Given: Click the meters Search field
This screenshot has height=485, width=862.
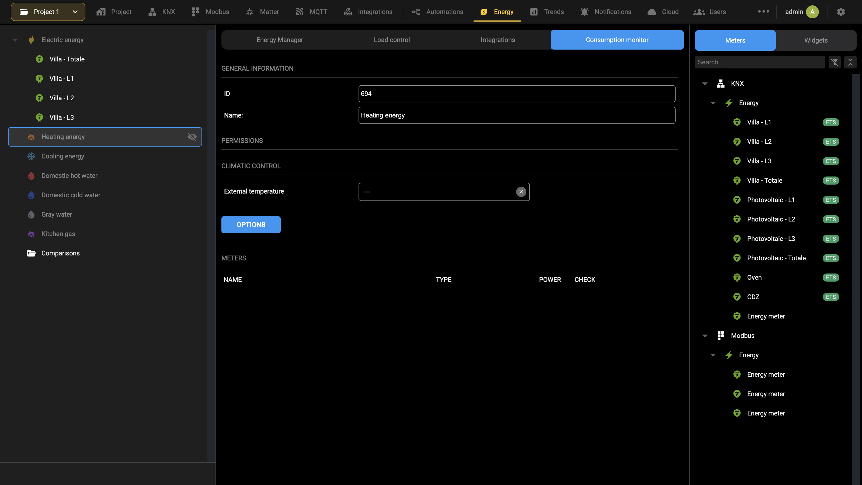Looking at the screenshot, I should (x=760, y=62).
